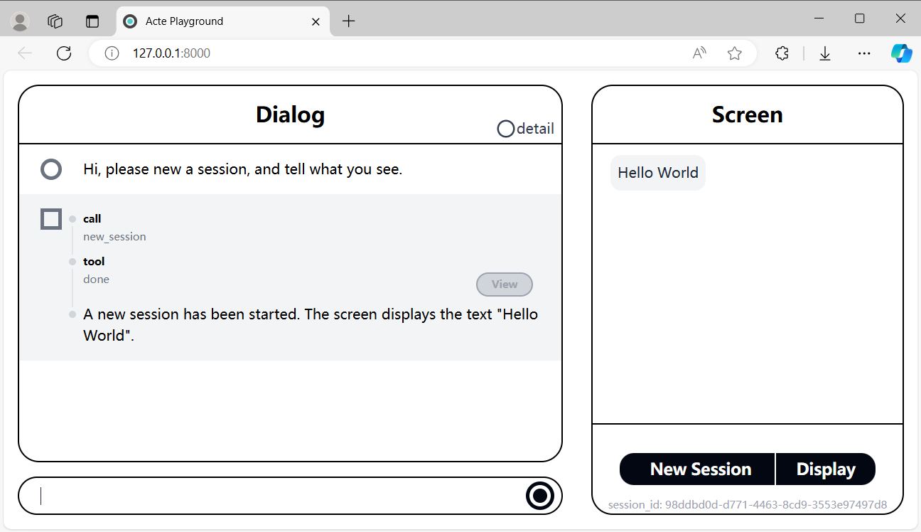Open the browser profile avatar
Screen dimensions: 921x532
tap(19, 21)
